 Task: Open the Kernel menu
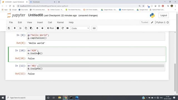tap(60, 22)
